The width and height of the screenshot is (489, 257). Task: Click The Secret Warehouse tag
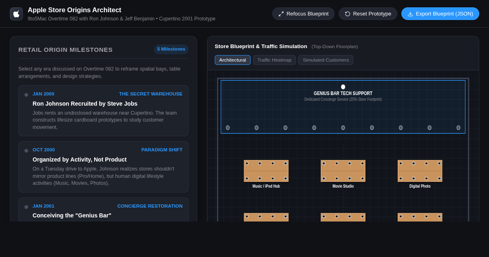[x=151, y=94]
